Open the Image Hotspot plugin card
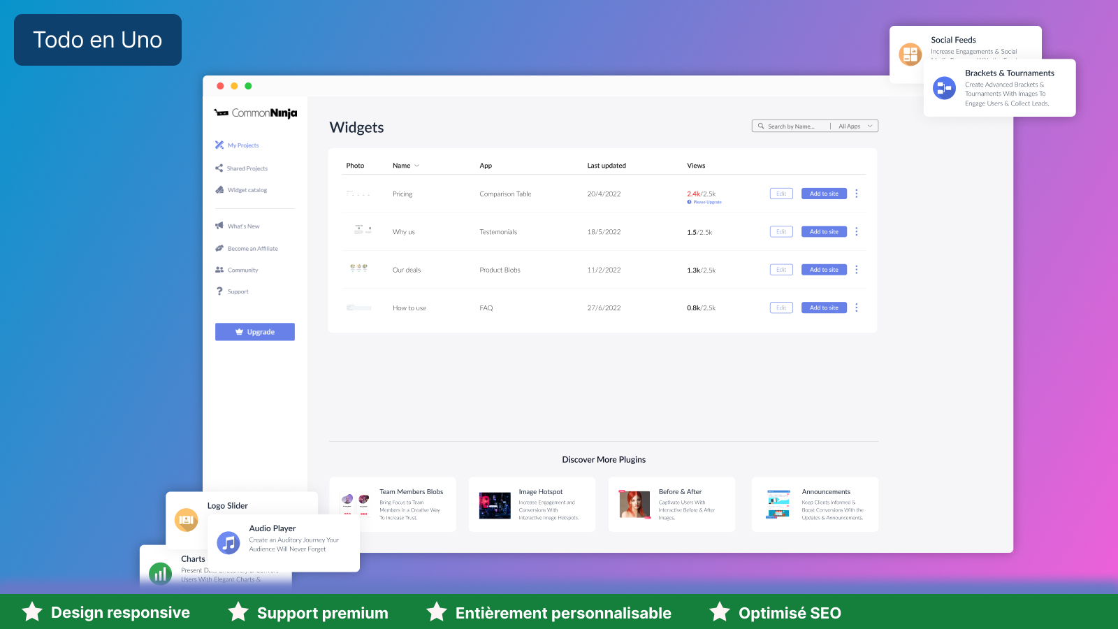This screenshot has height=629, width=1118. [532, 505]
